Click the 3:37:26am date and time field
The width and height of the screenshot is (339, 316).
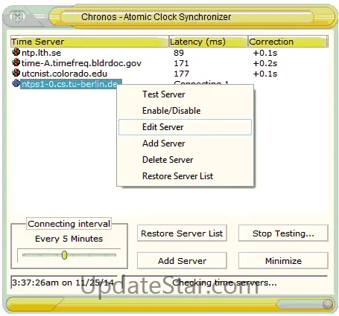point(64,283)
